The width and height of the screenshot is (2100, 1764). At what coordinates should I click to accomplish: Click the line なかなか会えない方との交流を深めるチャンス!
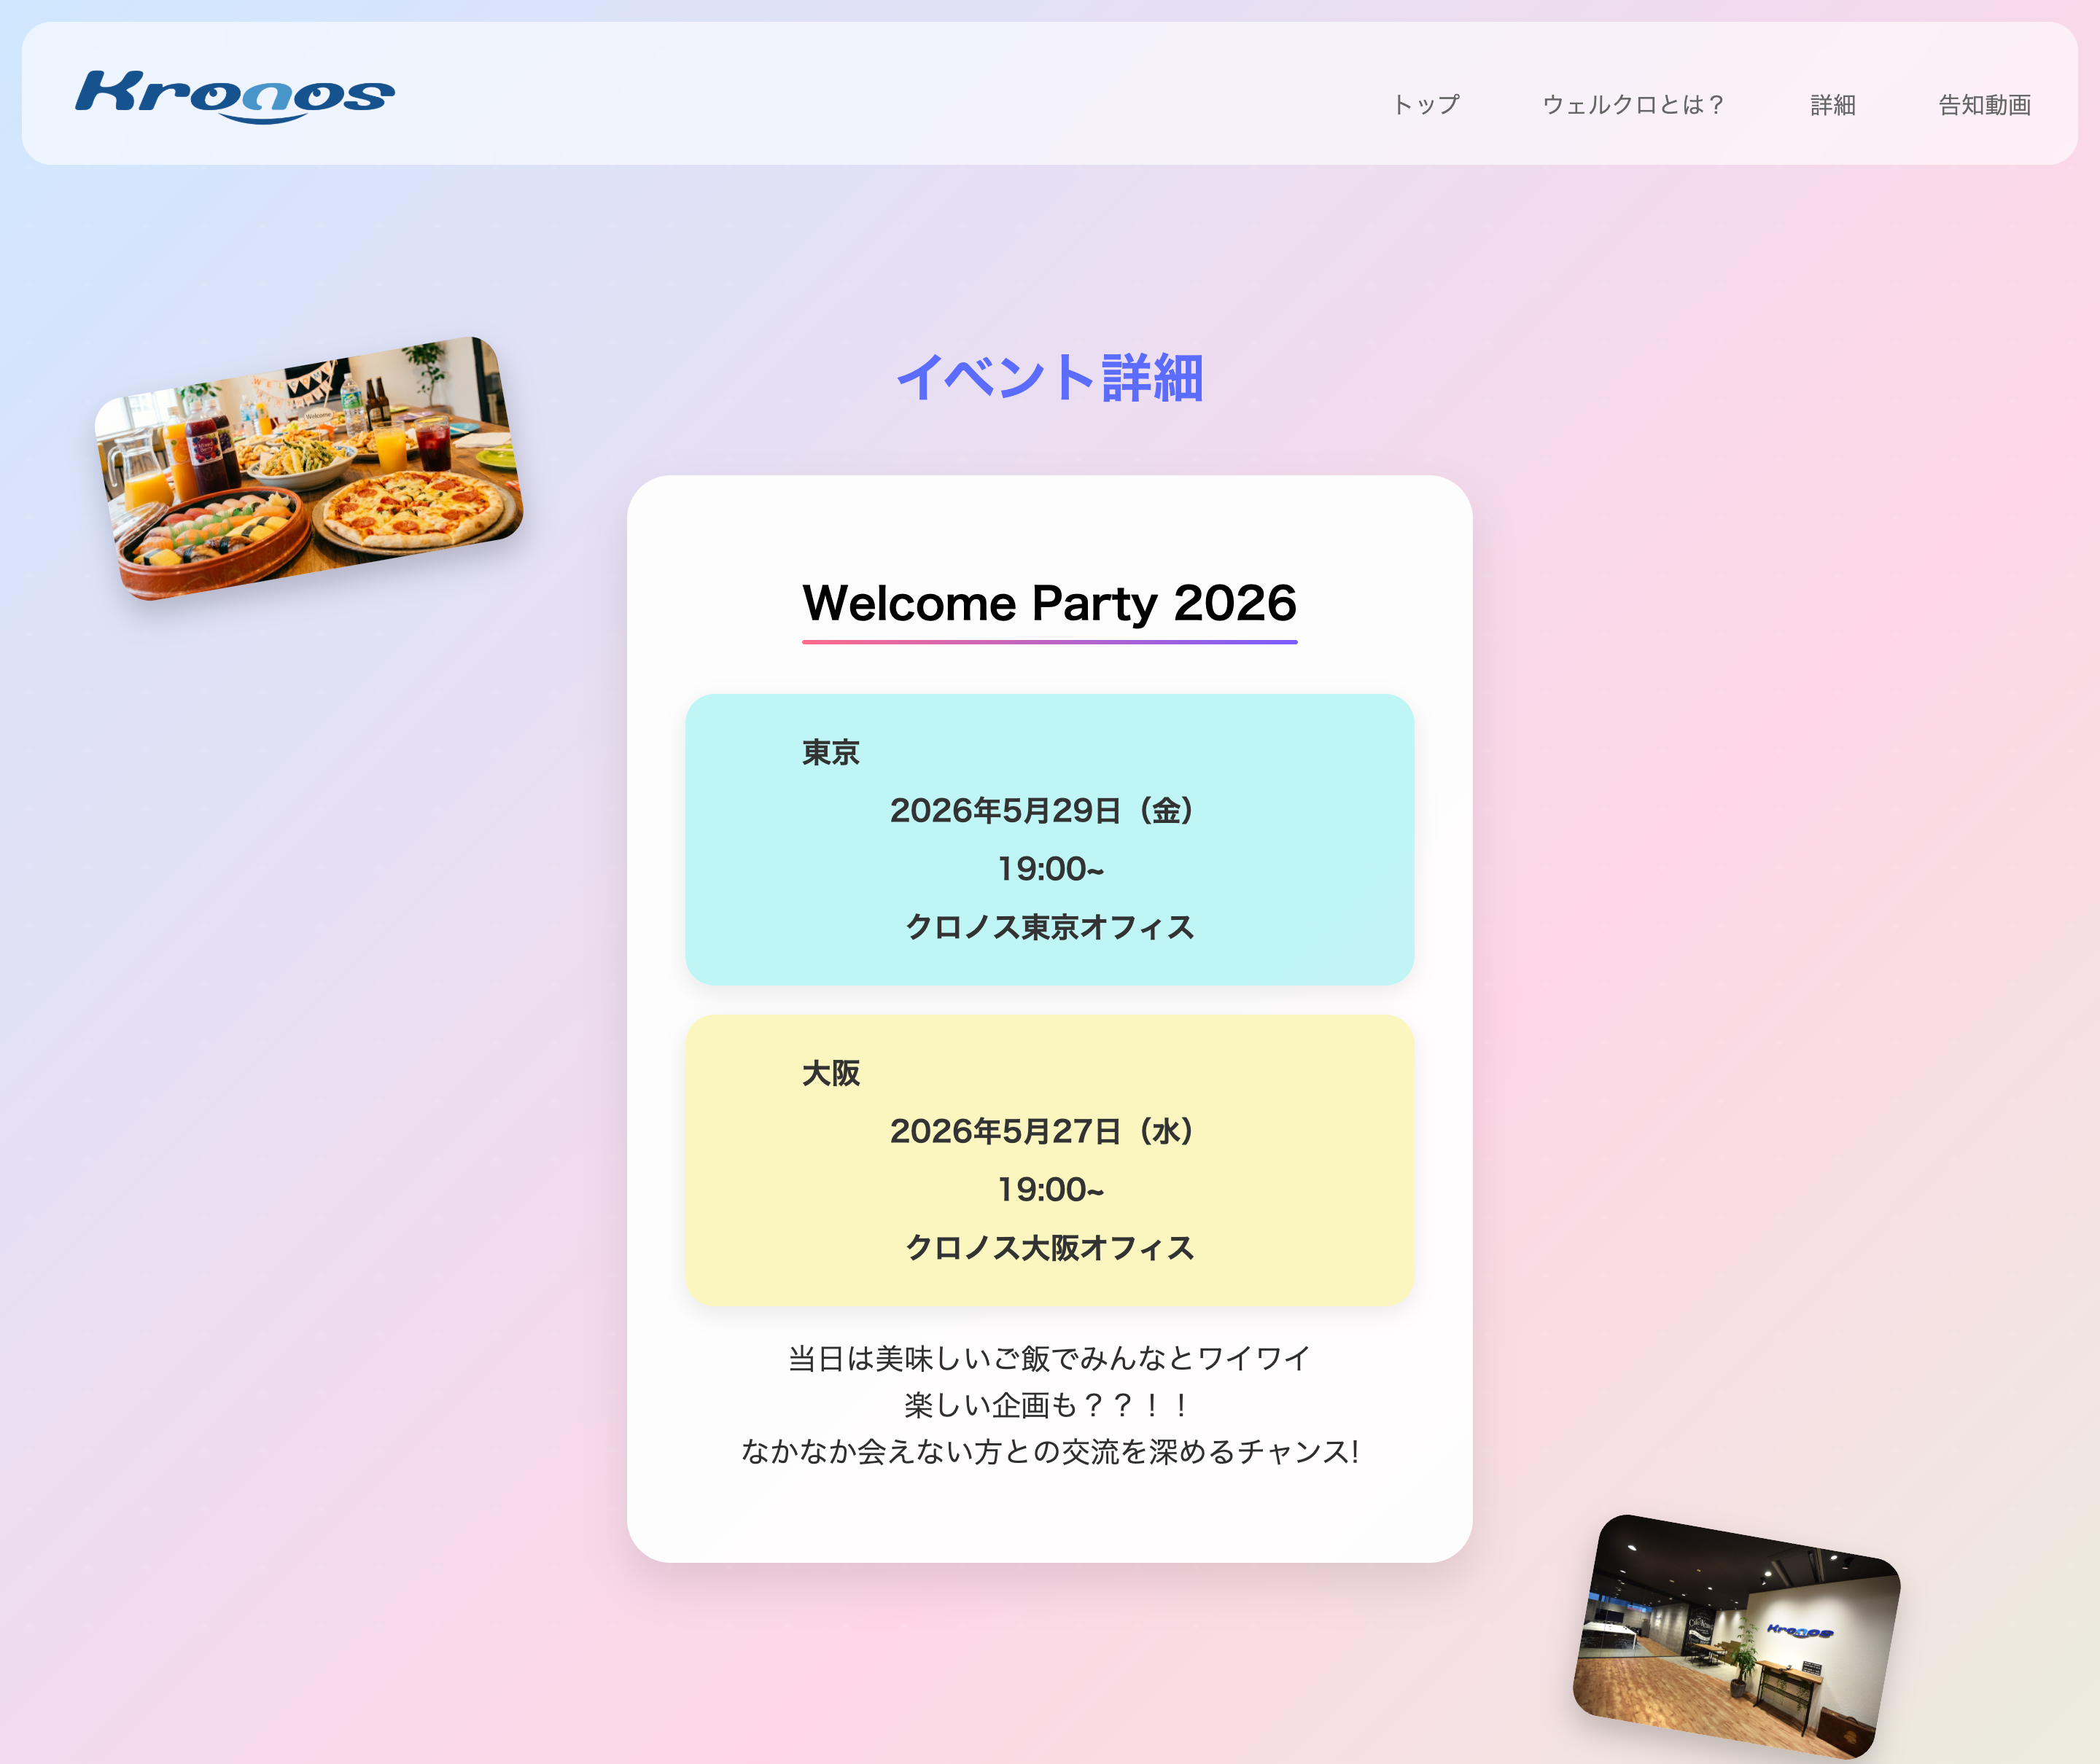point(1049,1451)
